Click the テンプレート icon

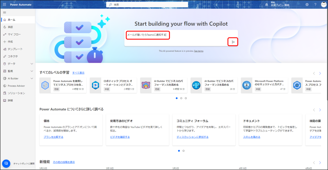tap(5, 49)
